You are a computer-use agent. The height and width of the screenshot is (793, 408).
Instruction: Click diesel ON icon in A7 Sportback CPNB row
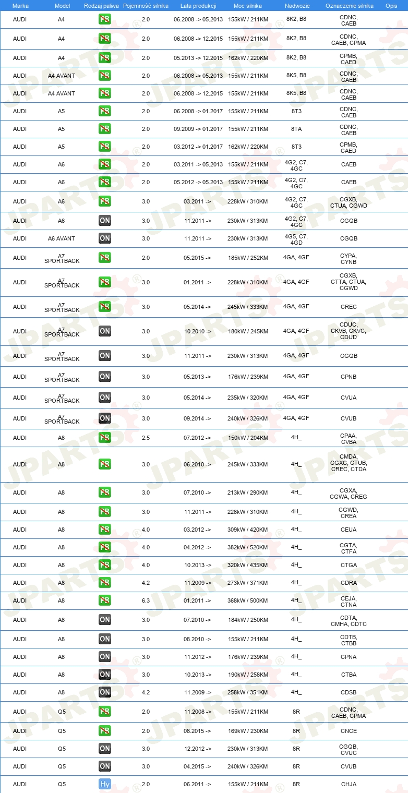point(105,377)
